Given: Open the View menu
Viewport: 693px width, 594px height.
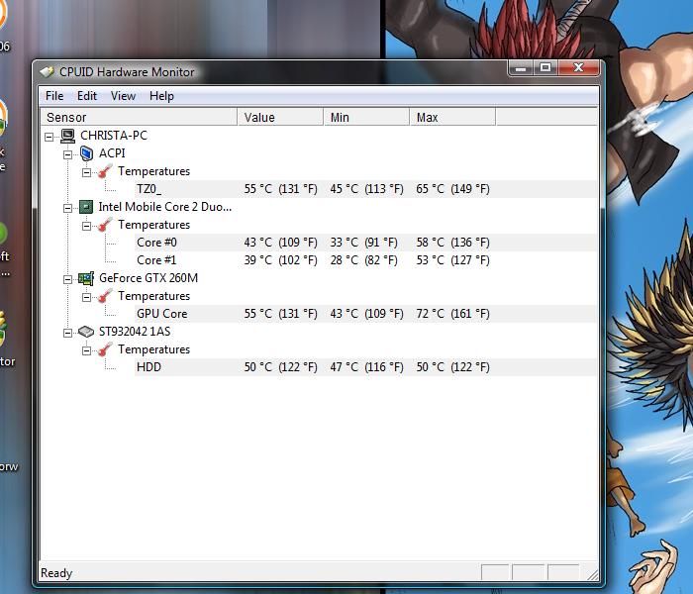Looking at the screenshot, I should [x=123, y=96].
